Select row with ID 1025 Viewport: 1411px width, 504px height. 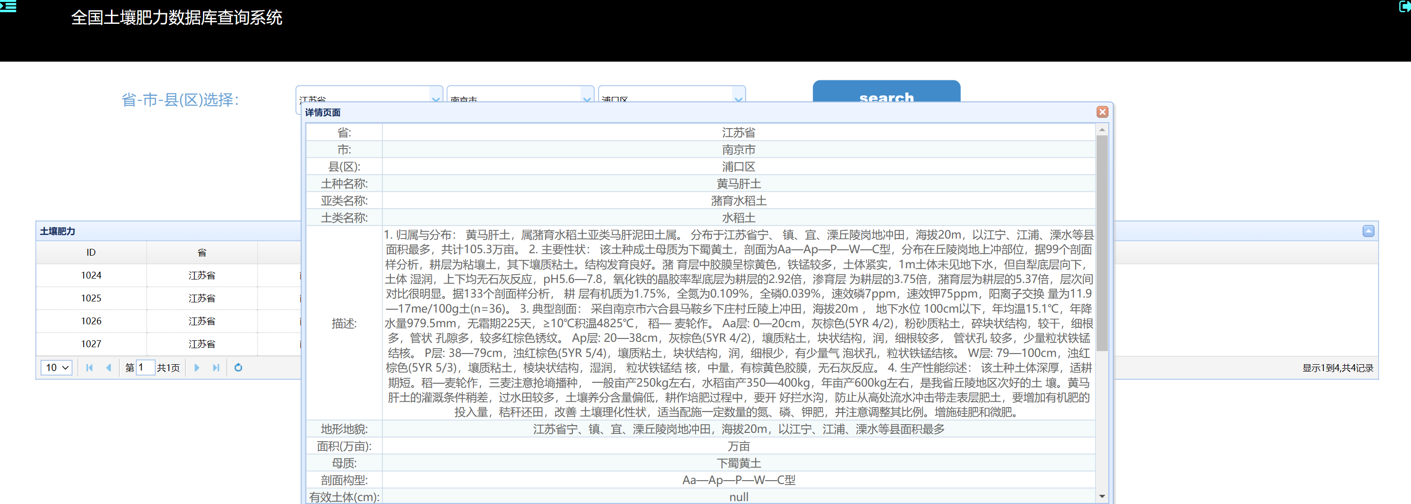coord(168,298)
